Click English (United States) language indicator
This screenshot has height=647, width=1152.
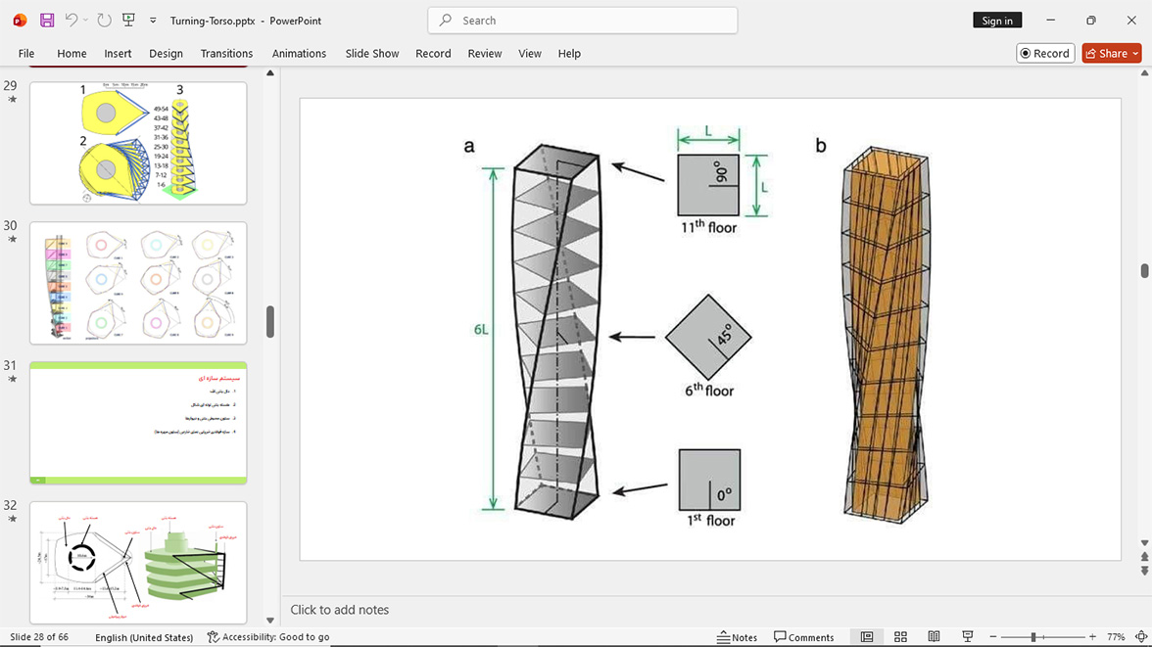pyautogui.click(x=144, y=636)
